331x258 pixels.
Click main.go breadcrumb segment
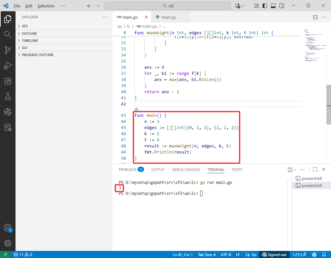pos(147,26)
